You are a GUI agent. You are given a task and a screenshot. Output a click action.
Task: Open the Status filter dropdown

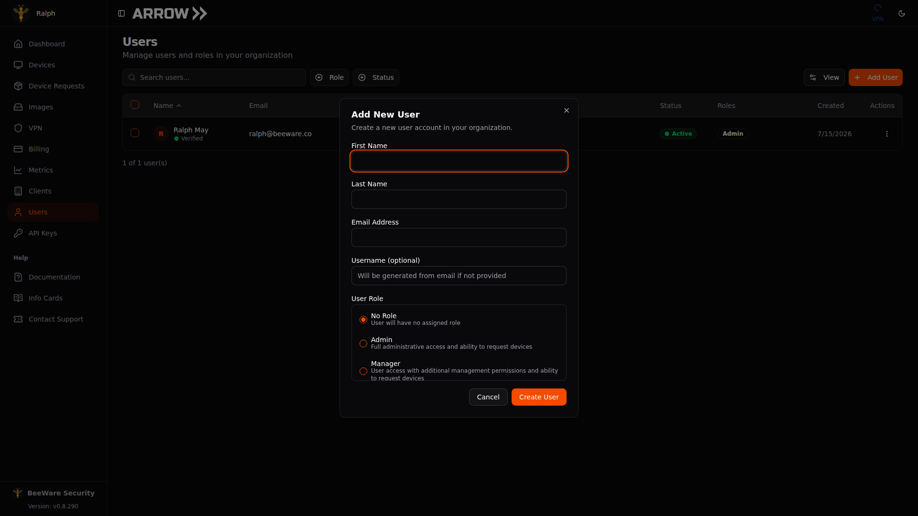coord(376,77)
